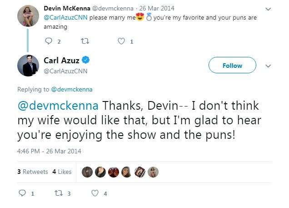Viewport: 289px width, 208px height.
Task: Open Carl Azuz tweet options chevron
Action: pos(268,66)
